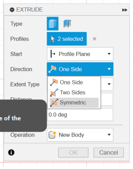Click the Cancel button
The width and height of the screenshot is (133, 169).
109,153
